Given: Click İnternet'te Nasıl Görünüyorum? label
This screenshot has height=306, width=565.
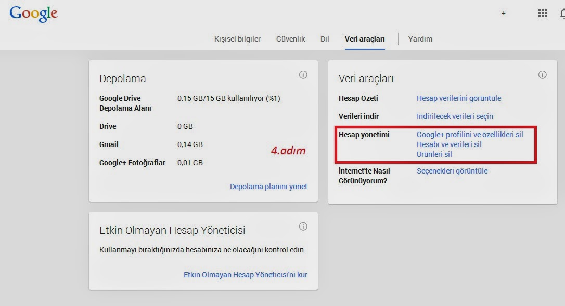Looking at the screenshot, I should tap(364, 176).
